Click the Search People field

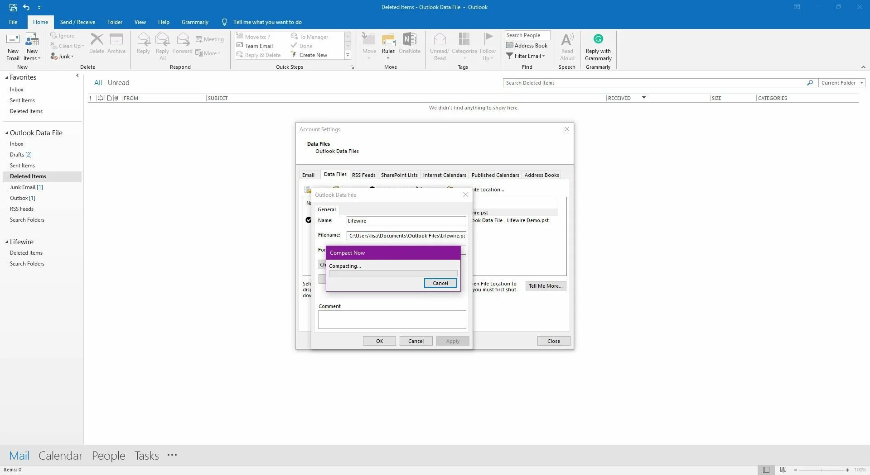click(527, 35)
